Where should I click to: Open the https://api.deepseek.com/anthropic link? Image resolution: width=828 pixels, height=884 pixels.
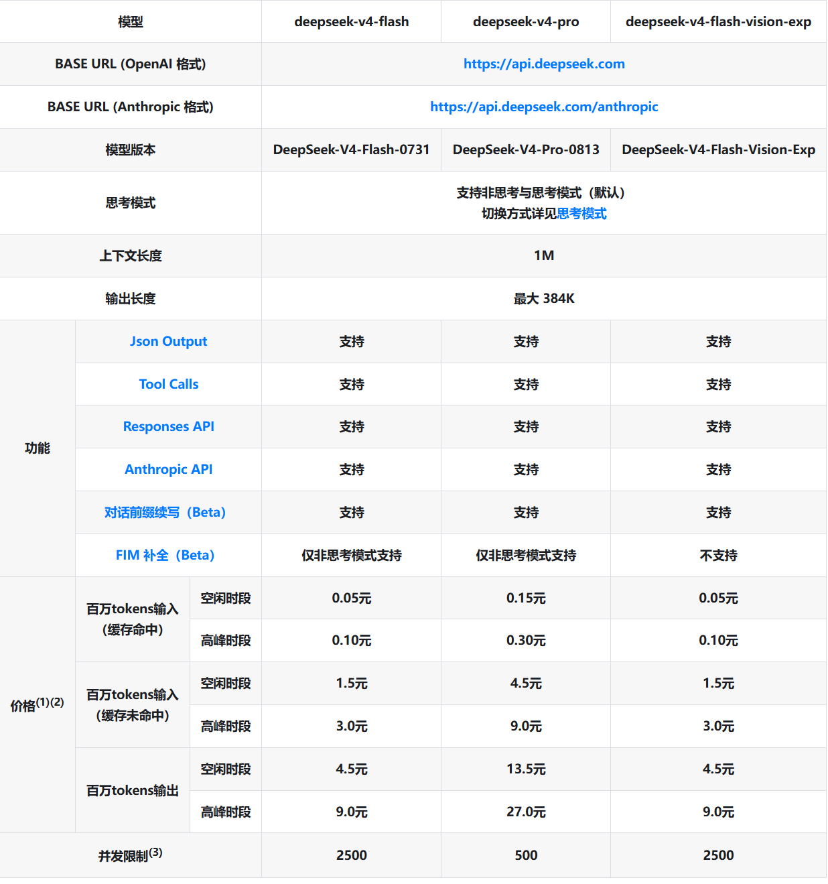544,107
